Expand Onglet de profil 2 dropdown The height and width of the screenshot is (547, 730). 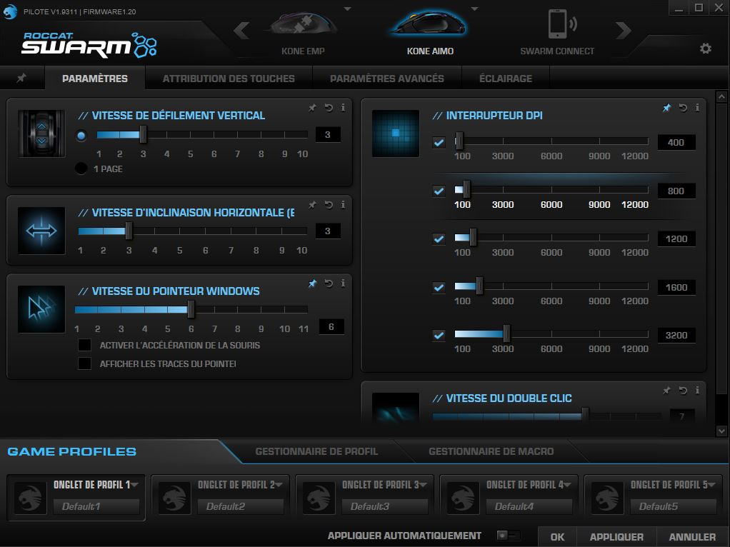pos(279,485)
